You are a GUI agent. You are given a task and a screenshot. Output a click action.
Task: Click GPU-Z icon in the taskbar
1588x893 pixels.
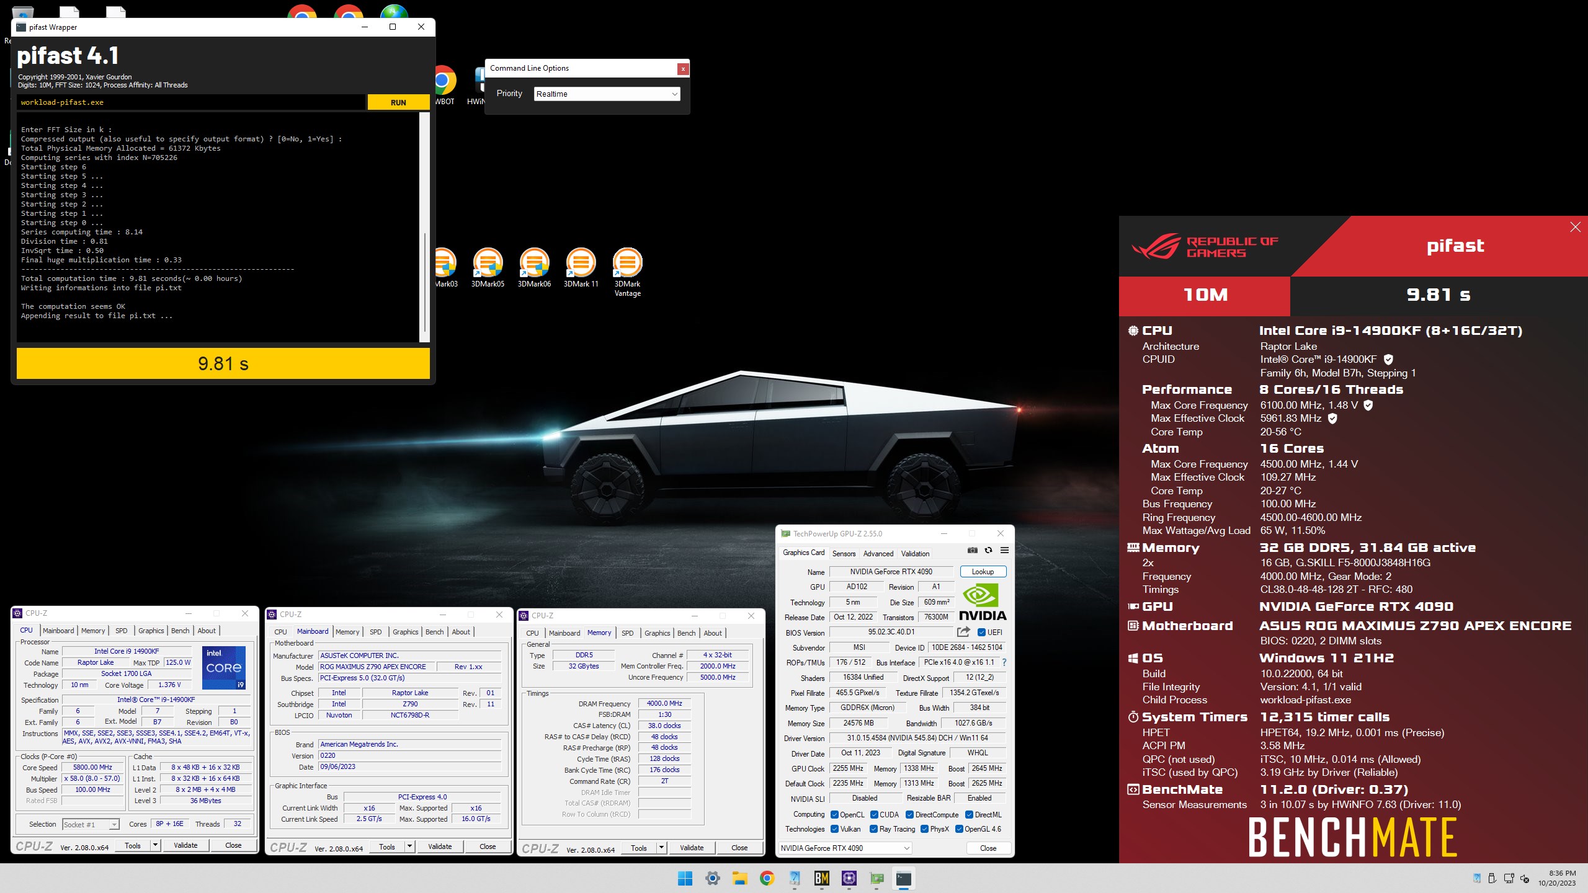[877, 878]
